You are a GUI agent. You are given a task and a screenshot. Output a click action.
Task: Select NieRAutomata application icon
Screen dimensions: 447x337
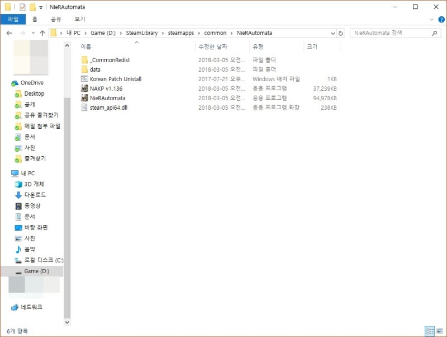pyautogui.click(x=84, y=98)
